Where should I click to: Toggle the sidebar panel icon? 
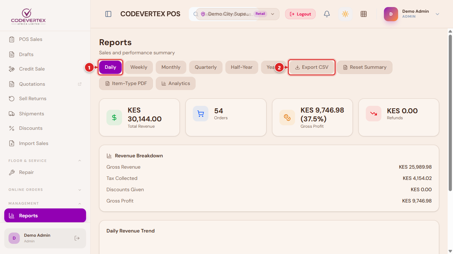pos(108,14)
